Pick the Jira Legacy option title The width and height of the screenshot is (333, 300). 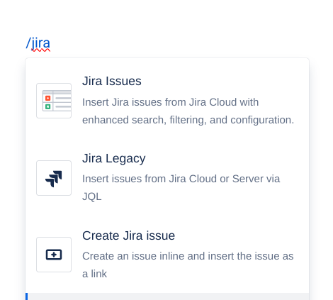click(x=114, y=158)
